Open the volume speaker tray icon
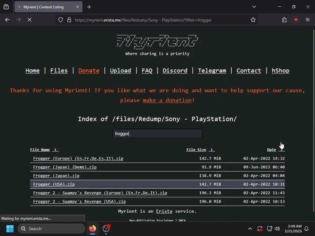 point(277,229)
